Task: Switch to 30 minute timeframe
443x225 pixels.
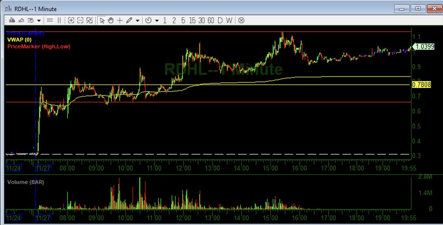Action: point(202,20)
